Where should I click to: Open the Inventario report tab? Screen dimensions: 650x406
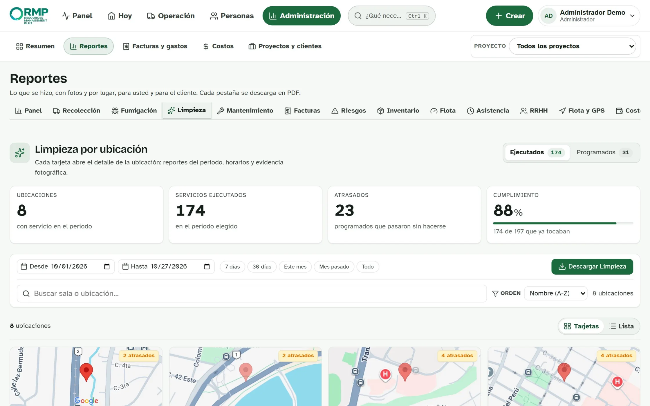point(398,110)
